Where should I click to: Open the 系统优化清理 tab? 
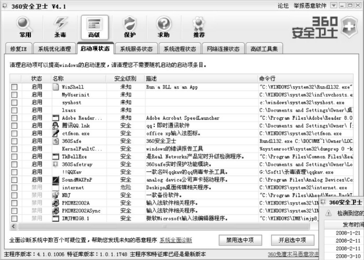(54, 49)
